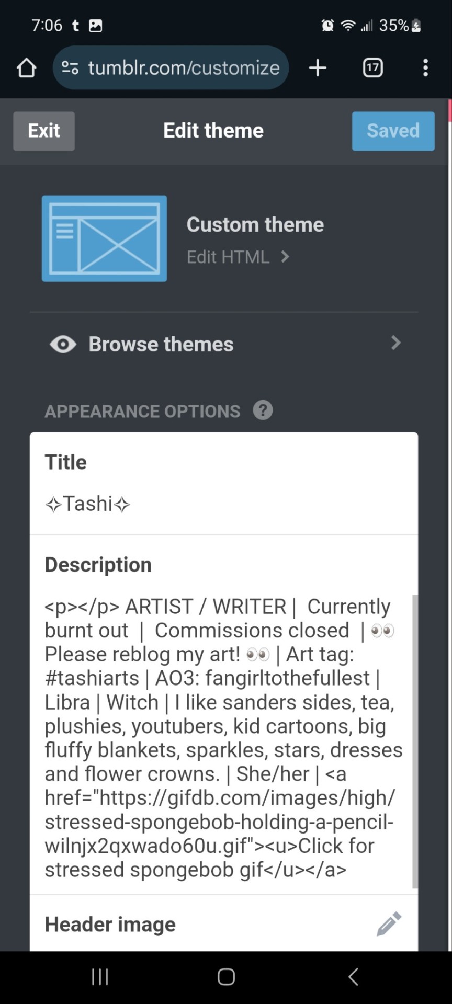Click the Appearance Options help icon
Viewport: 452px width, 1004px height.
pyautogui.click(x=263, y=410)
